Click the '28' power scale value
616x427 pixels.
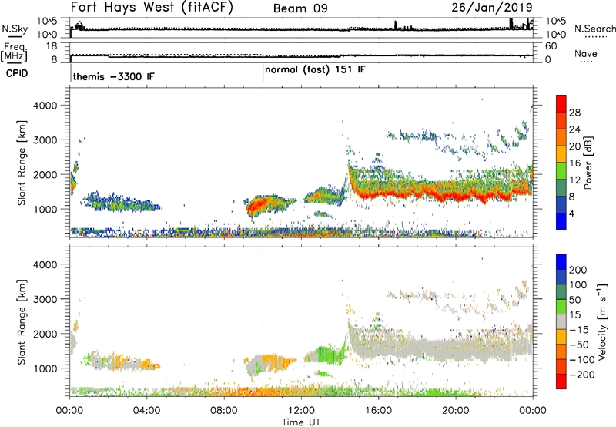point(574,113)
